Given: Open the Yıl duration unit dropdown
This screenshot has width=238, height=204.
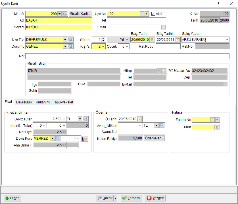Looking at the screenshot, I should pos(127,40).
